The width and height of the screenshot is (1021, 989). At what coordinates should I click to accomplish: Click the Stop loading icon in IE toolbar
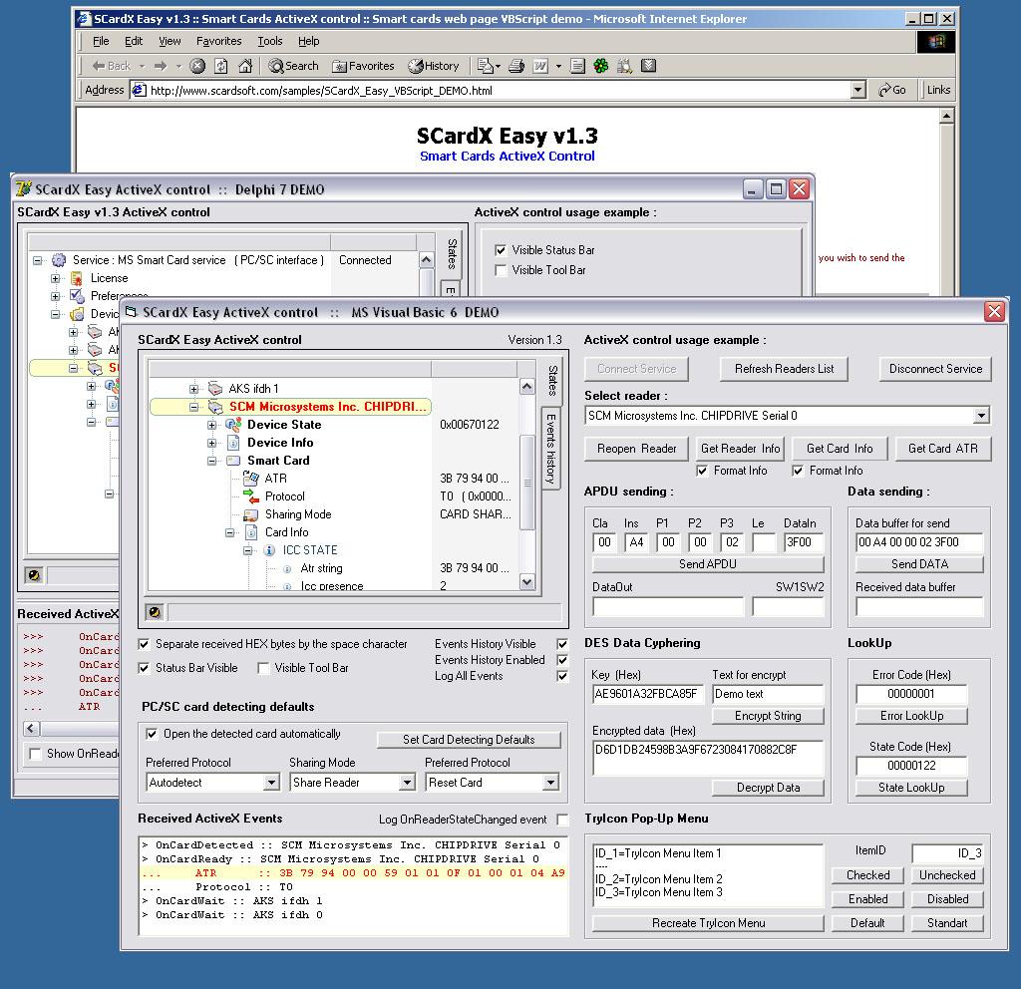click(x=198, y=66)
